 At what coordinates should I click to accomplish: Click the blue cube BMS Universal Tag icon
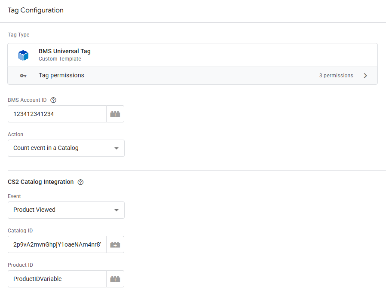pyautogui.click(x=23, y=55)
